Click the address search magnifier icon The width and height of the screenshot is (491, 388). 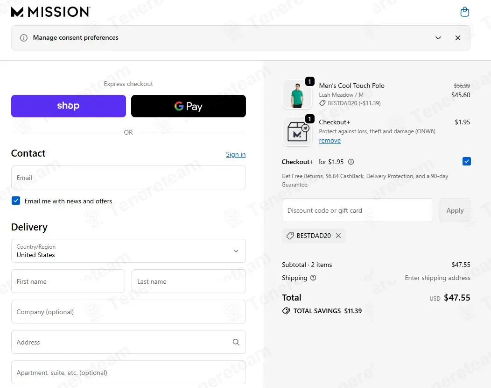click(x=236, y=342)
